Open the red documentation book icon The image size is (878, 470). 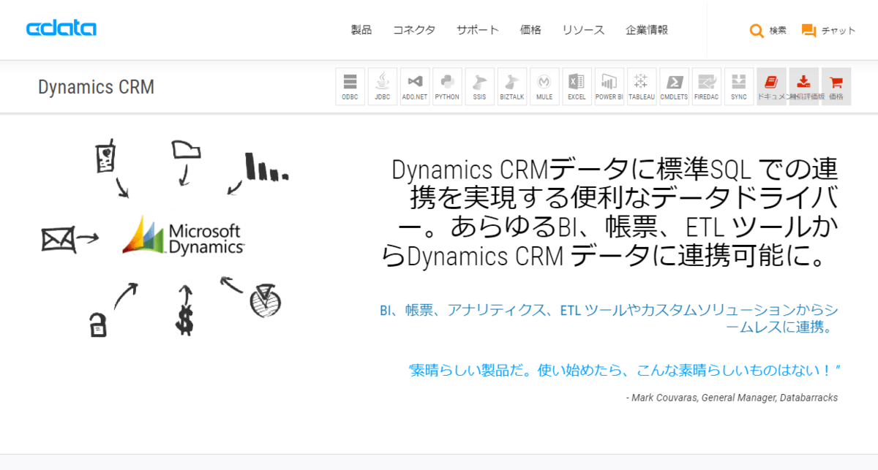click(771, 86)
